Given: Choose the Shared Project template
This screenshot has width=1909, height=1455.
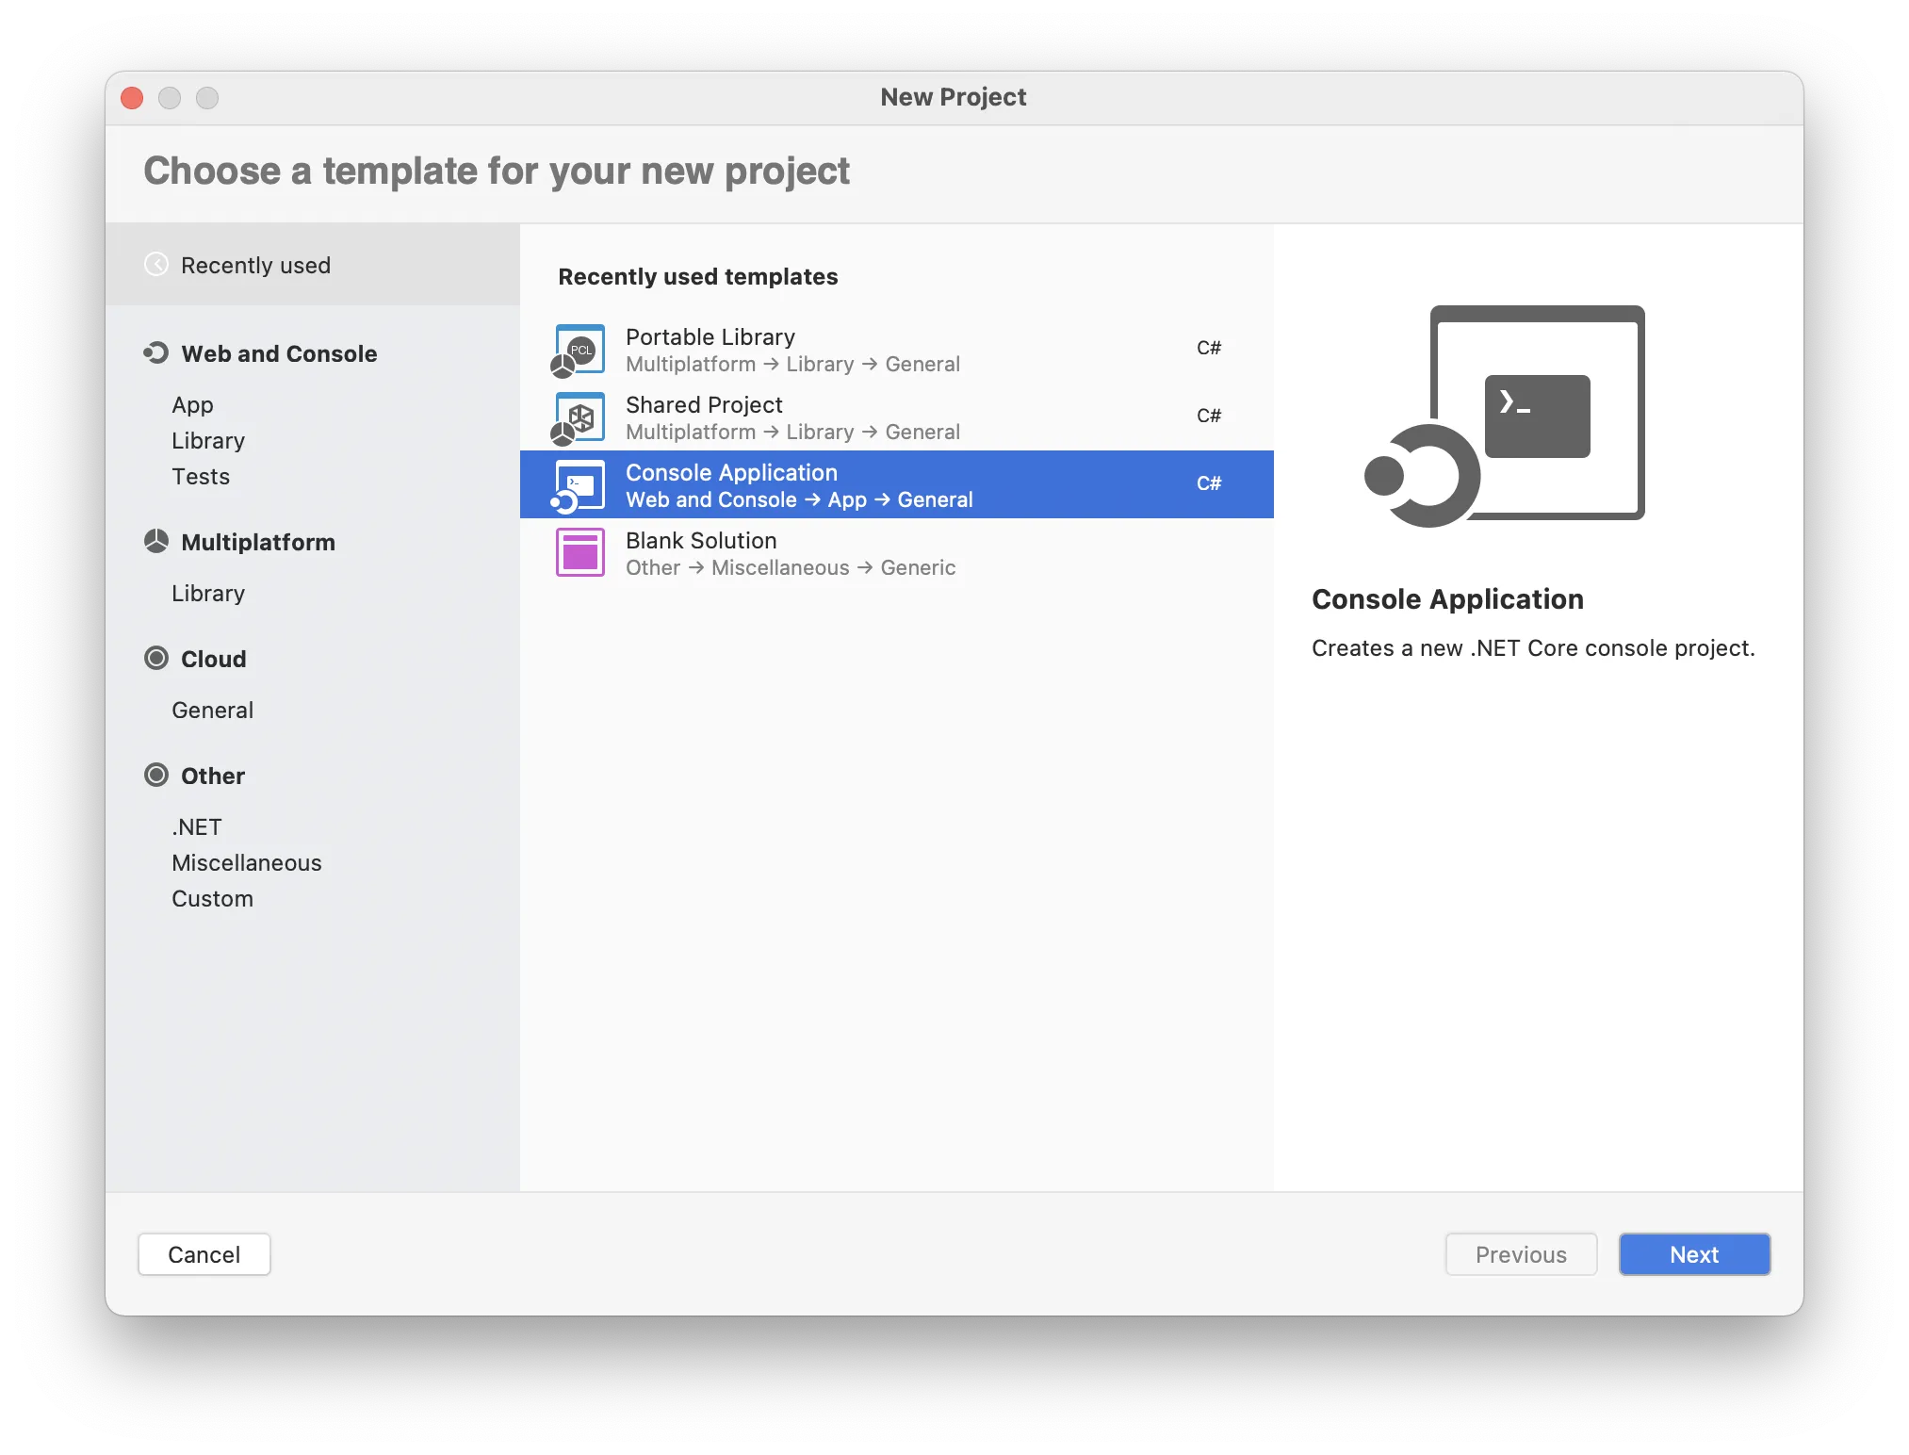Looking at the screenshot, I should point(897,417).
